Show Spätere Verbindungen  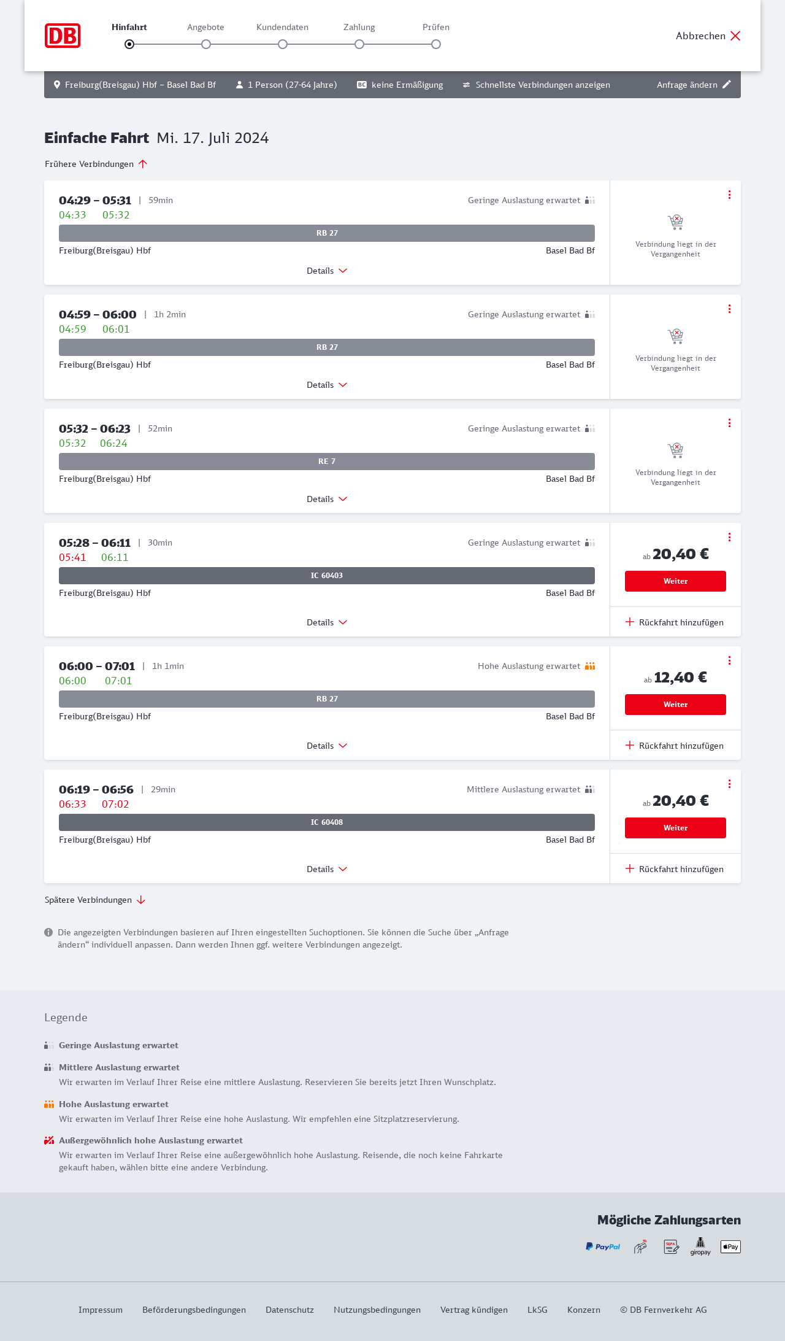[x=95, y=900]
